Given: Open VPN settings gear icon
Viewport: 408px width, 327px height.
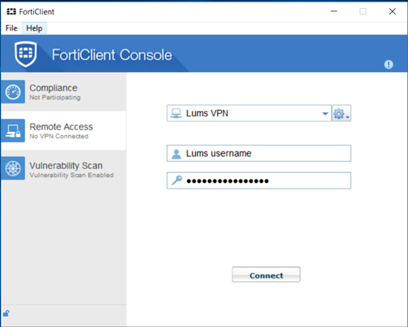Looking at the screenshot, I should (339, 113).
